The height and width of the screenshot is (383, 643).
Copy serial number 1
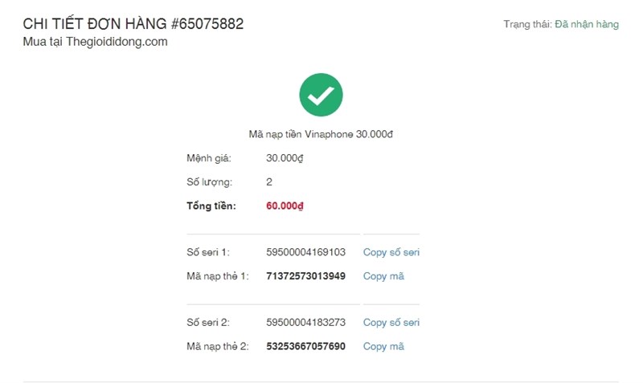pos(391,252)
